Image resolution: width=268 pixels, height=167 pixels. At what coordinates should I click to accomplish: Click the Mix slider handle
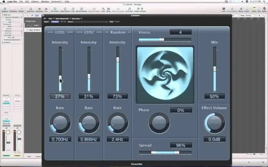click(215, 69)
